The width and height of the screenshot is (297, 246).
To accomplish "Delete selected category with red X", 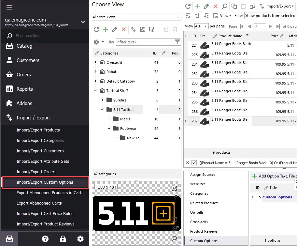I will (x=123, y=29).
